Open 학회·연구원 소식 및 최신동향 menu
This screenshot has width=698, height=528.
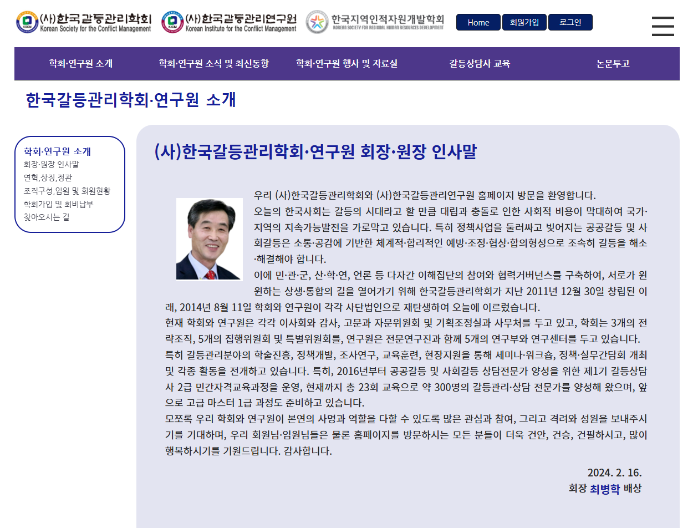point(213,63)
